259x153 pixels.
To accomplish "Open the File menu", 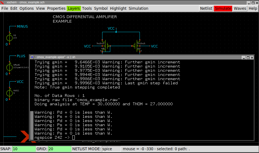I will 5,8.
